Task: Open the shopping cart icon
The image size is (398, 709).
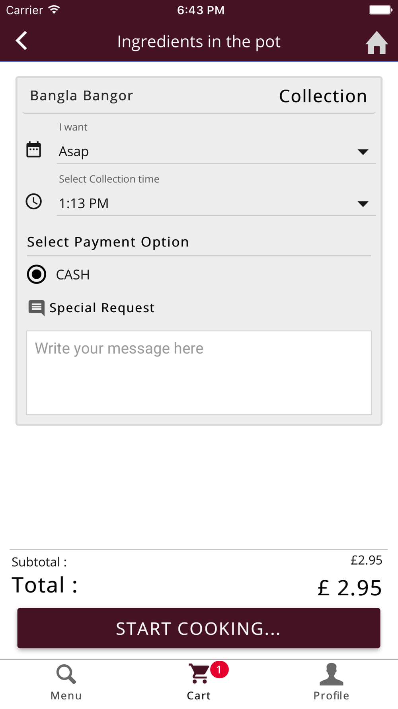Action: [199, 674]
